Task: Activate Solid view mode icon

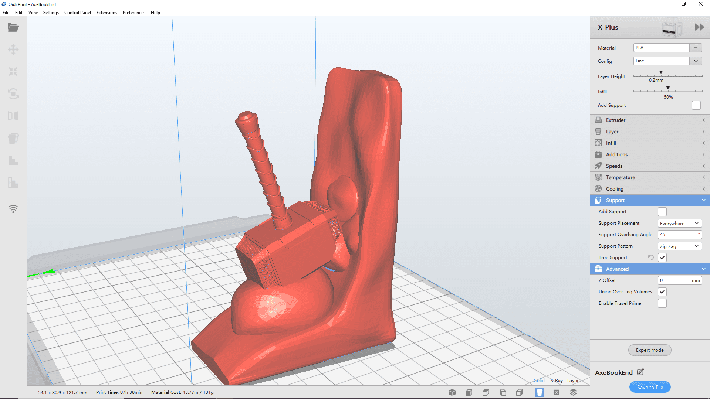Action: (x=540, y=392)
